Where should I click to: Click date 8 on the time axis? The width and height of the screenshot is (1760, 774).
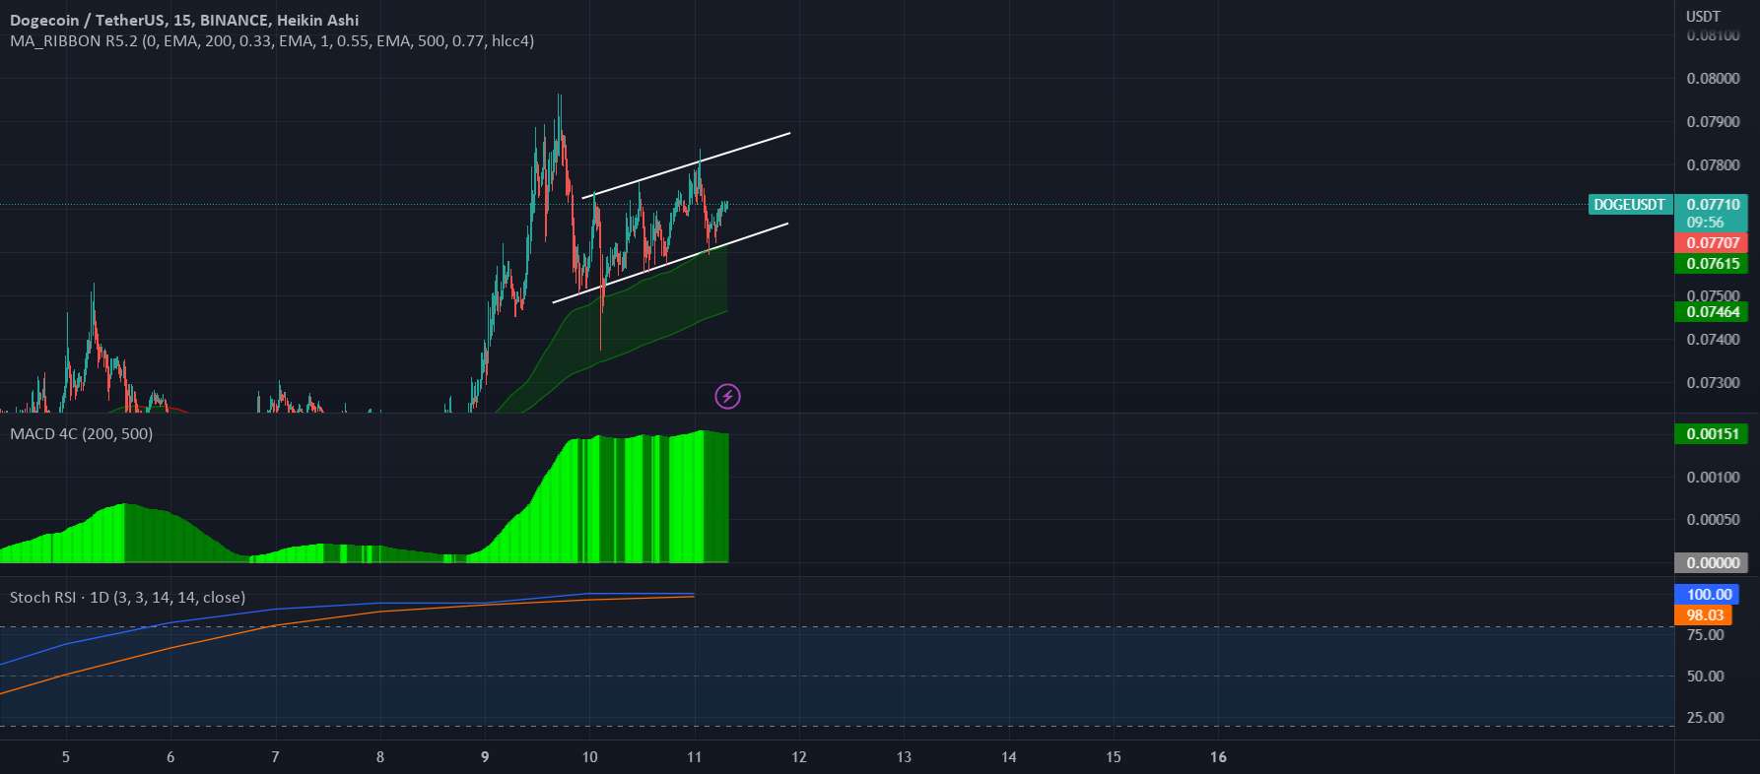[380, 757]
